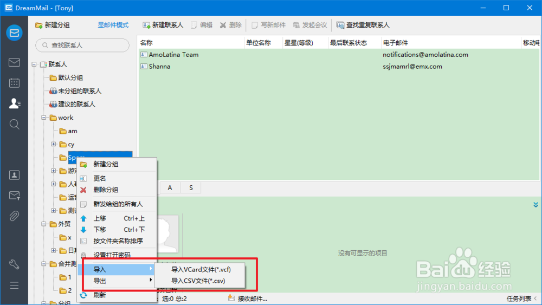Focus the 查找联系人 search field
The width and height of the screenshot is (542, 305).
coord(82,46)
